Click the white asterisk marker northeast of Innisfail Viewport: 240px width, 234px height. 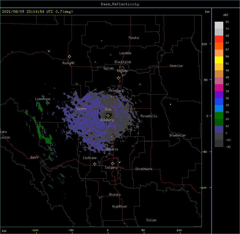(x=140, y=84)
